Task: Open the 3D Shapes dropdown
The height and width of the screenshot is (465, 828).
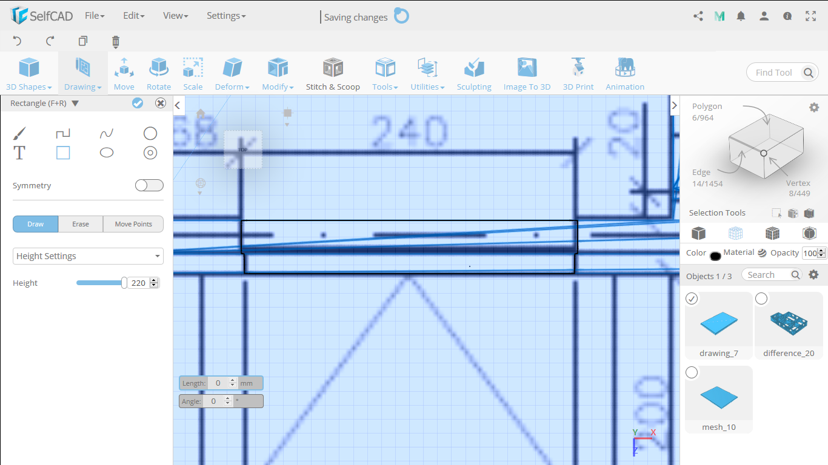Action: 29,74
